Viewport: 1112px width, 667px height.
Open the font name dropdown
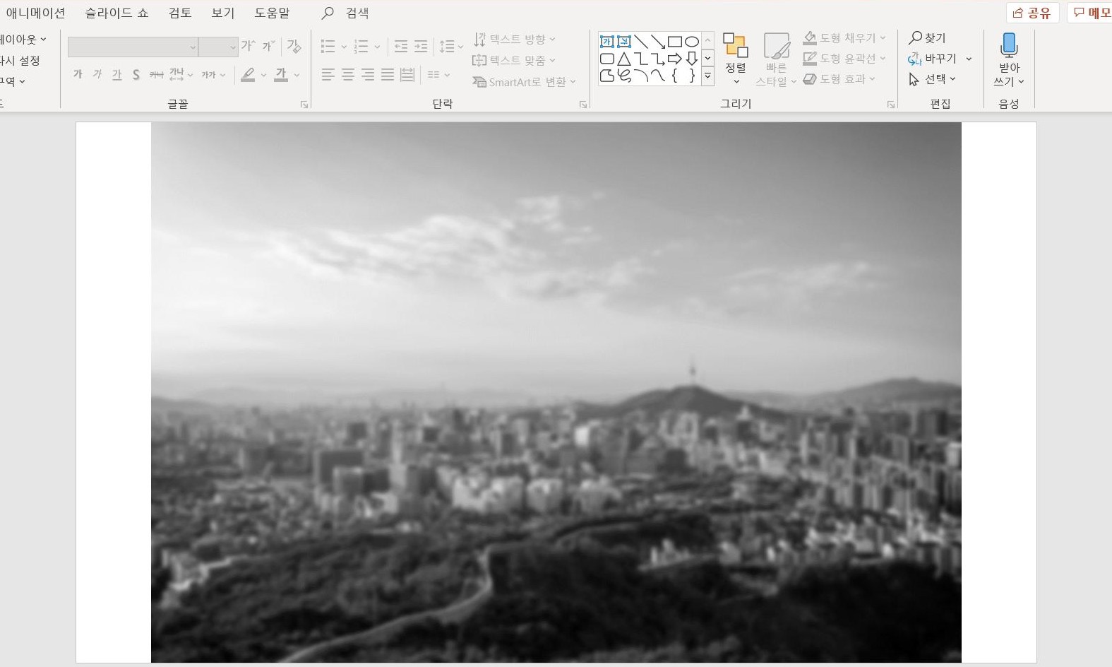click(x=193, y=47)
